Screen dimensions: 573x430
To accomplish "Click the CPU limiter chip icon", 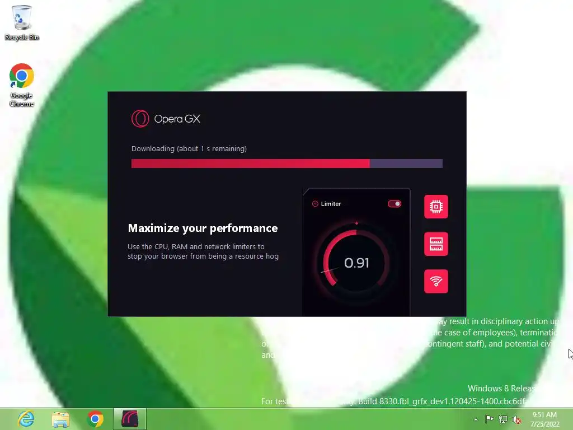I will pyautogui.click(x=436, y=207).
